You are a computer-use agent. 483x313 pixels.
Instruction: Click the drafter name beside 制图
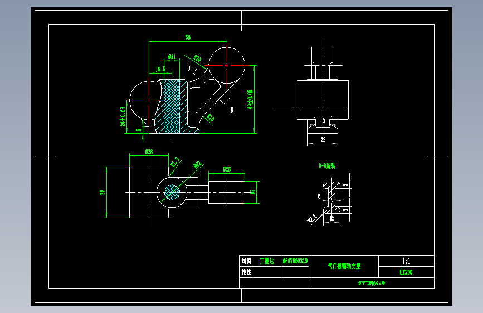[x=267, y=261]
